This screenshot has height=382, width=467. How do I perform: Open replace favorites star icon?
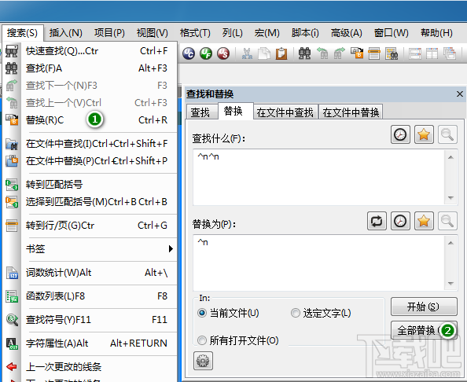(424, 221)
